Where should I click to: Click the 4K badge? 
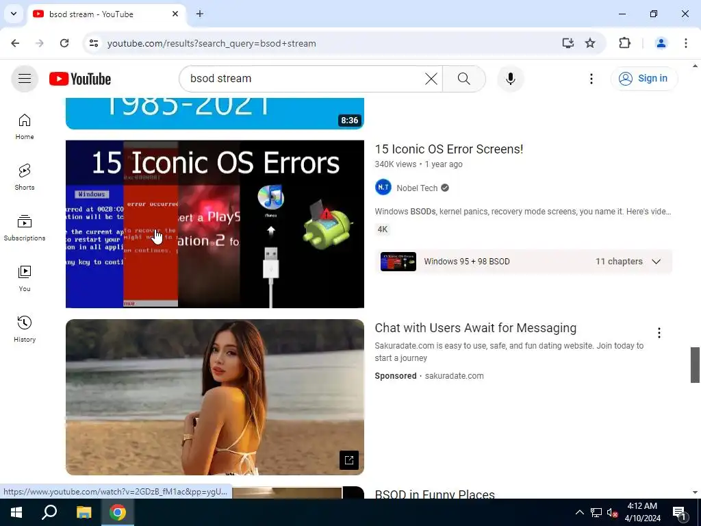(383, 229)
